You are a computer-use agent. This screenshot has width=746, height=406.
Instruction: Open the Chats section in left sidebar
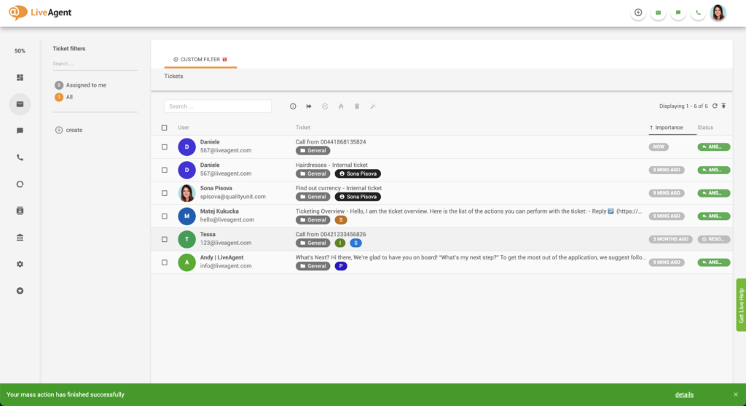point(20,130)
